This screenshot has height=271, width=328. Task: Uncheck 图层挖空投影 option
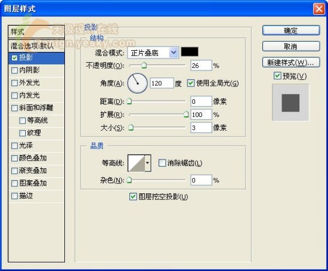(133, 196)
